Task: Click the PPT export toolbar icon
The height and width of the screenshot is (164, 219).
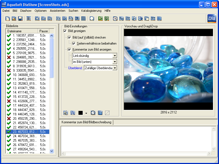Action: pyautogui.click(x=153, y=19)
